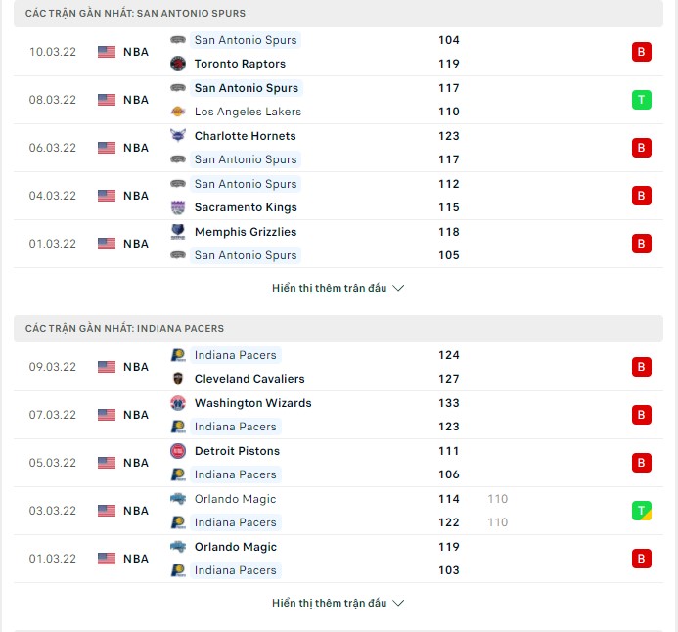Expand more Indiana Pacers matches
The image size is (678, 632).
coord(329,603)
